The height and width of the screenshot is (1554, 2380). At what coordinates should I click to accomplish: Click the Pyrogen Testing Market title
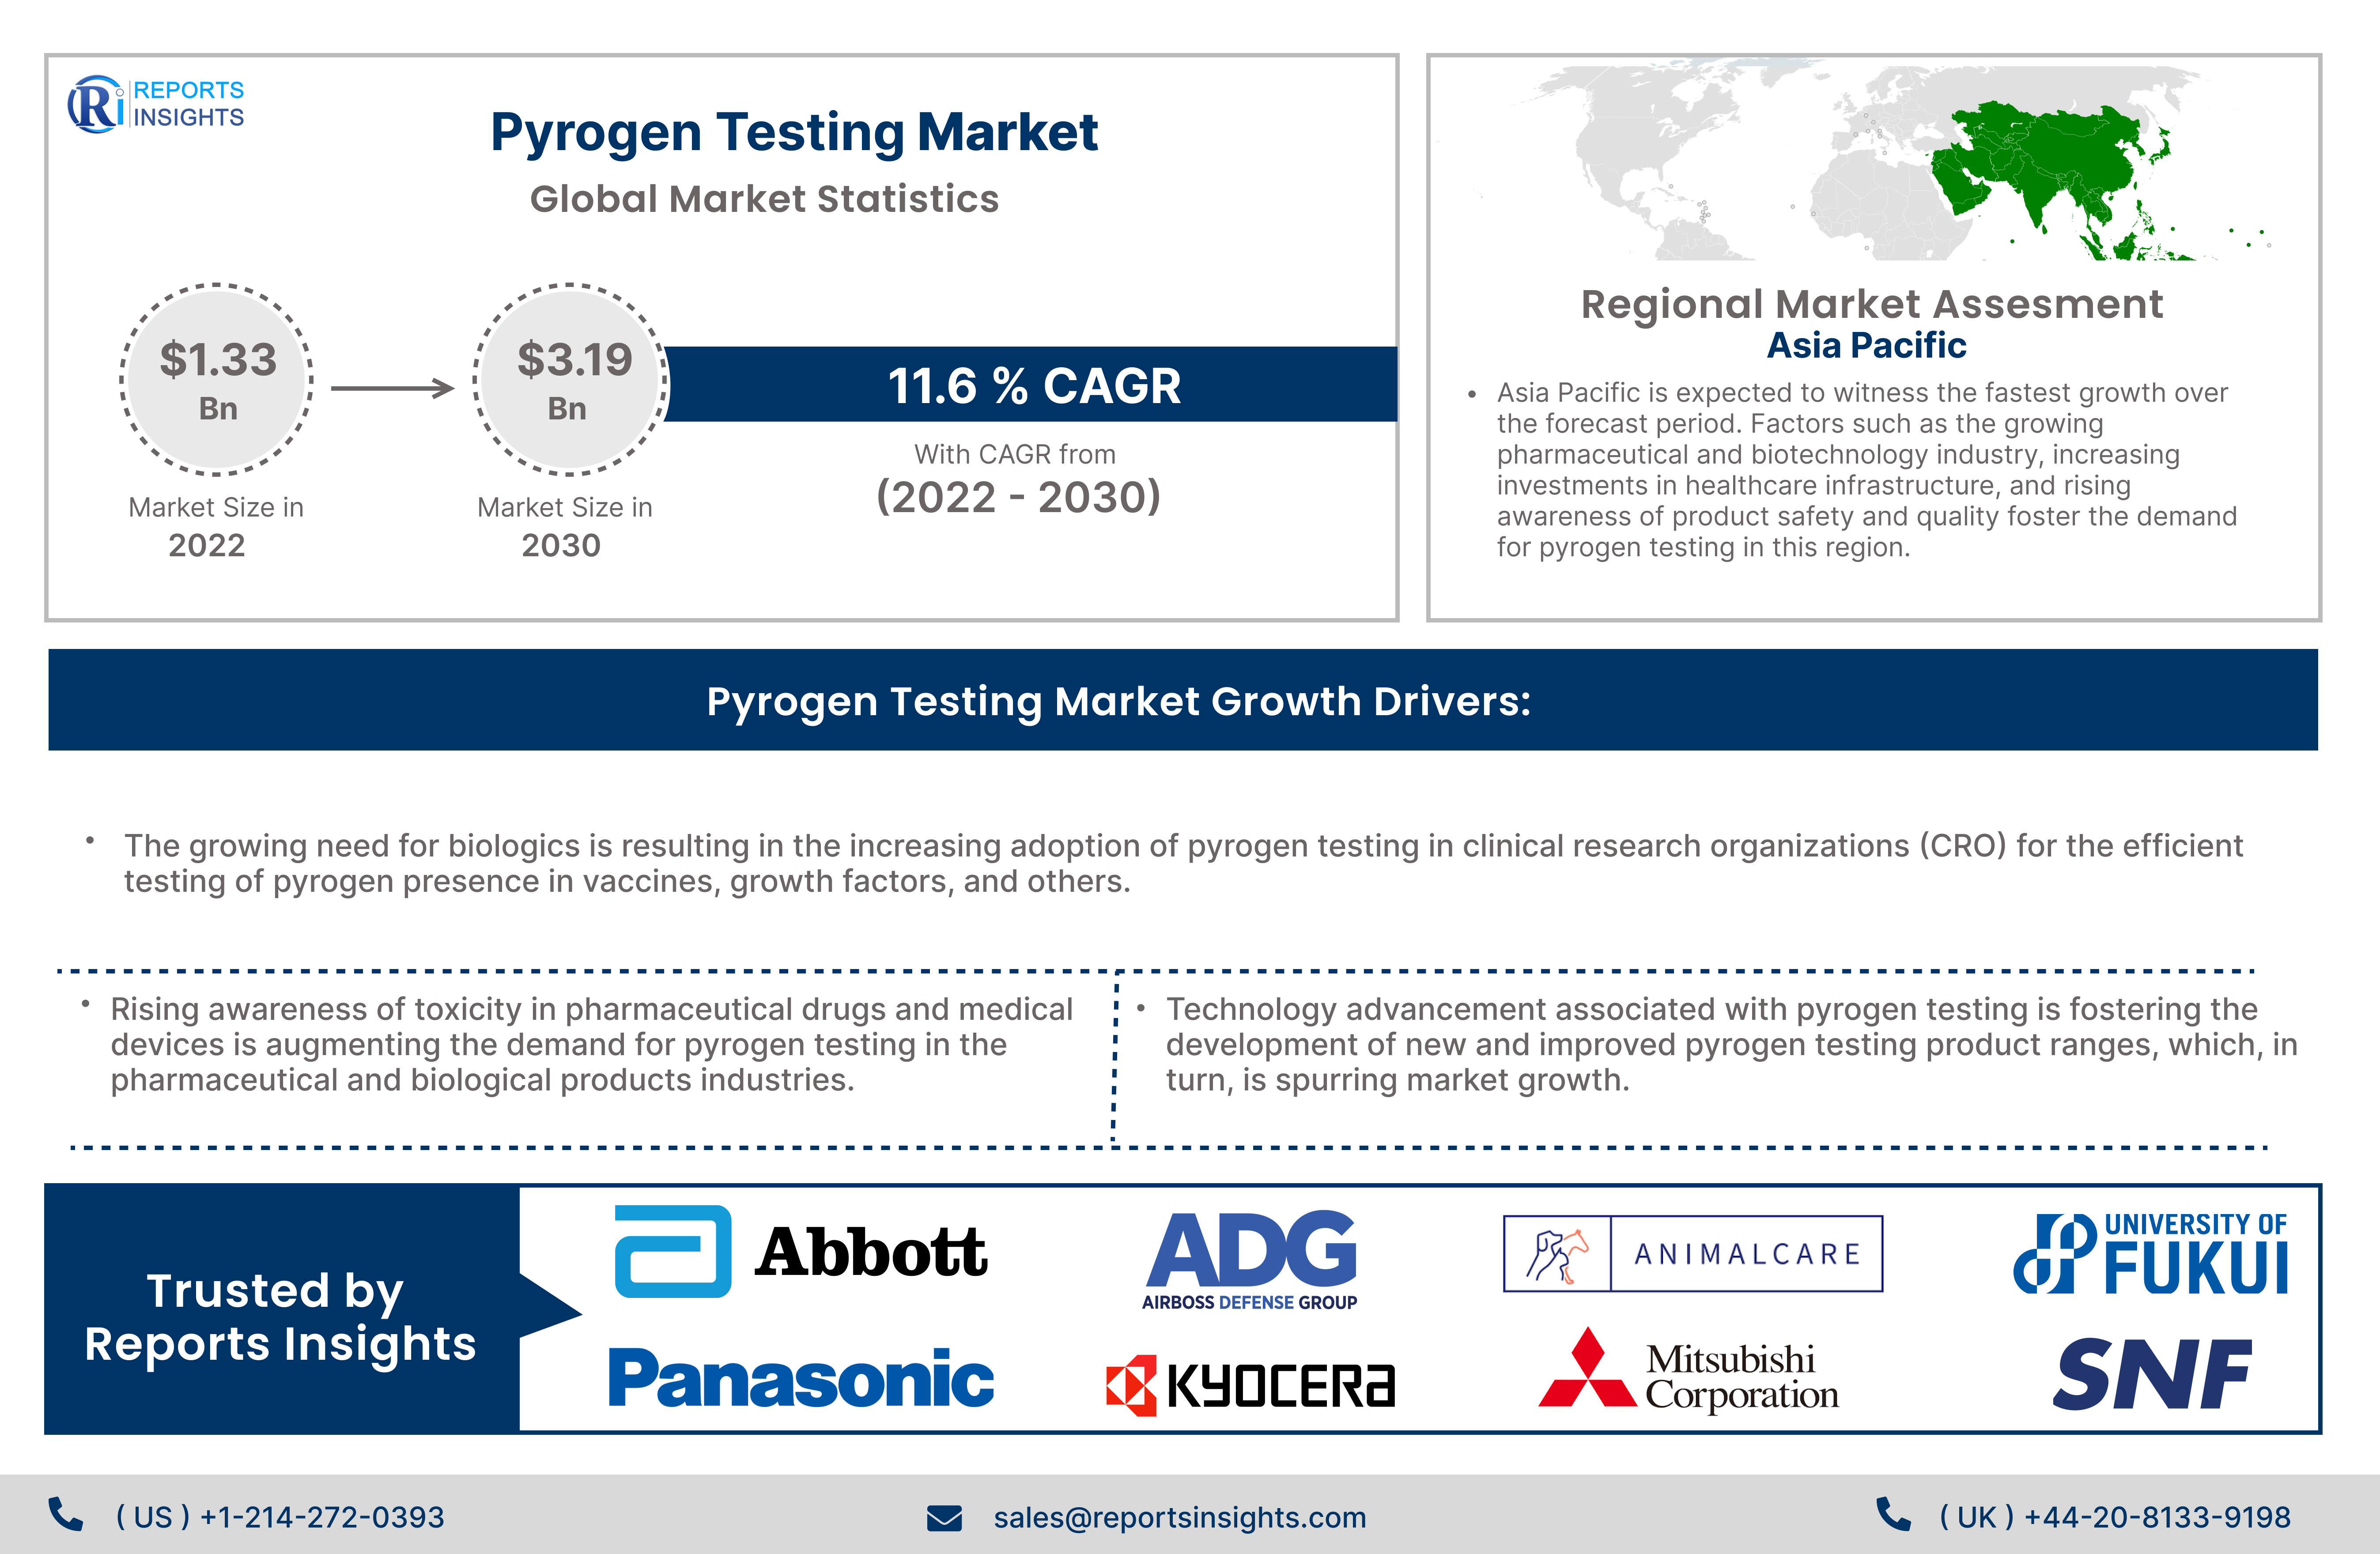794,132
